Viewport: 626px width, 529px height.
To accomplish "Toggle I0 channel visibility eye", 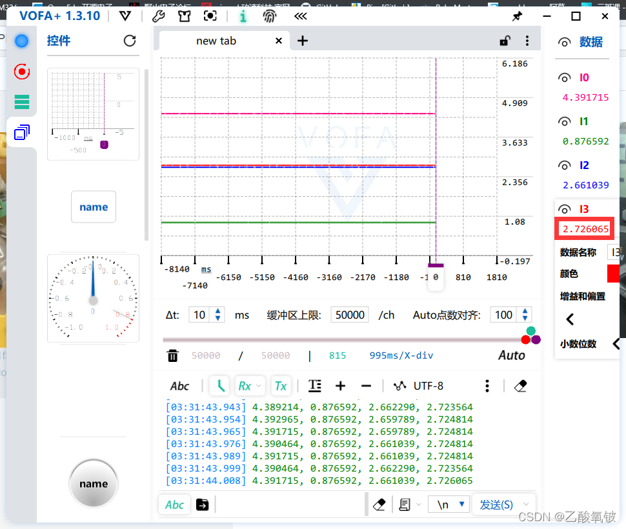I will pos(564,78).
